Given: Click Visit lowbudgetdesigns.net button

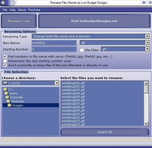Looking at the screenshot, I should click(x=94, y=21).
